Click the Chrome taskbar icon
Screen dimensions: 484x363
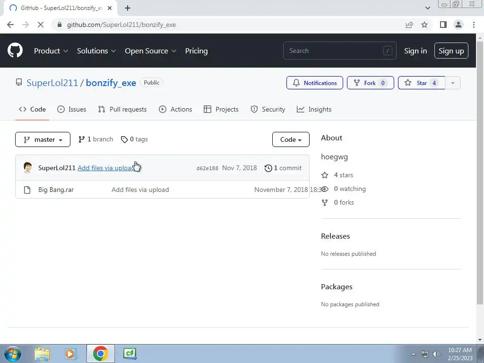(x=100, y=354)
